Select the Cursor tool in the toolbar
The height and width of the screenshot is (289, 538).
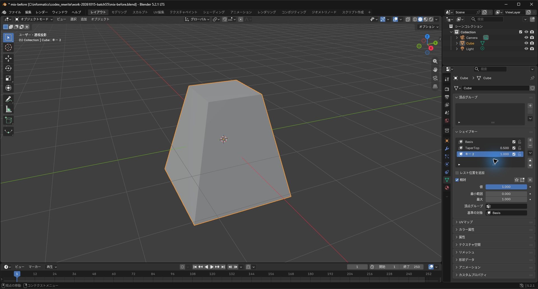[x=8, y=47]
